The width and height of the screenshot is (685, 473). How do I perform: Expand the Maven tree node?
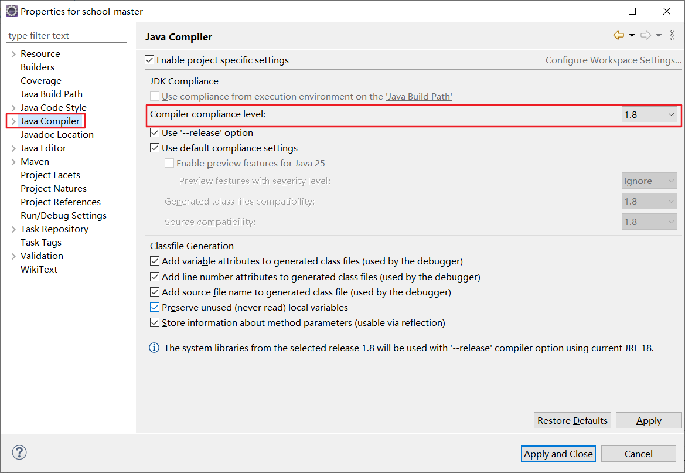pos(13,162)
